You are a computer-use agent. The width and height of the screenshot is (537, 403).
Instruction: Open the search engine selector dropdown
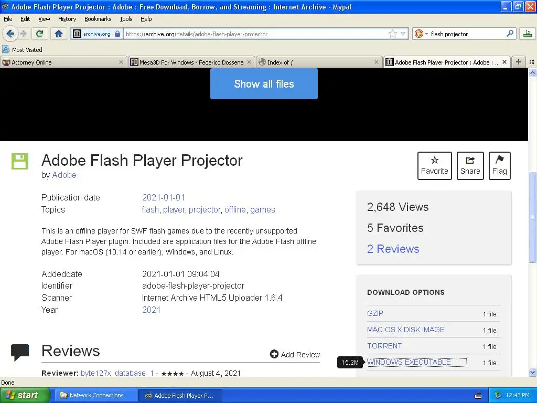(x=421, y=34)
